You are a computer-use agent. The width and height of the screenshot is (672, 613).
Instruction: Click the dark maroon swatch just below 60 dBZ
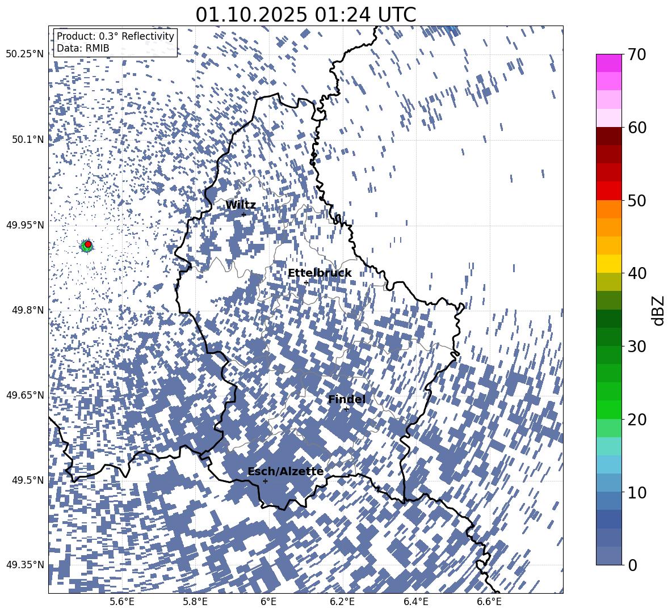coord(608,137)
